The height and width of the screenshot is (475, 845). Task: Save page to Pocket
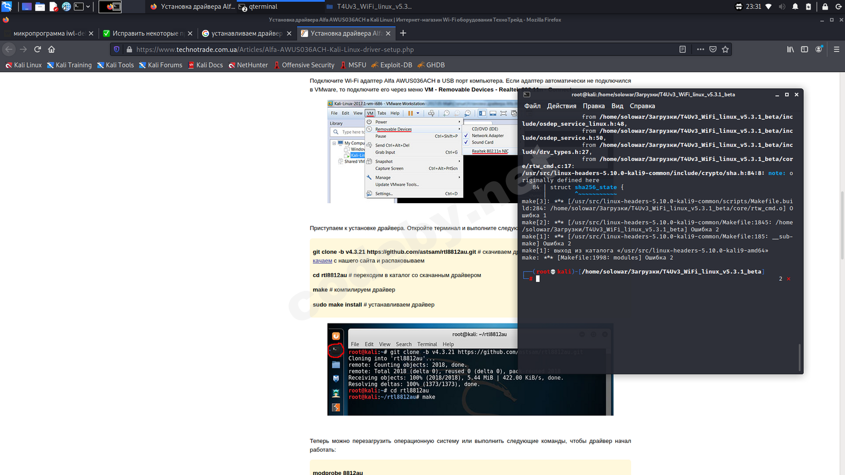pyautogui.click(x=713, y=49)
